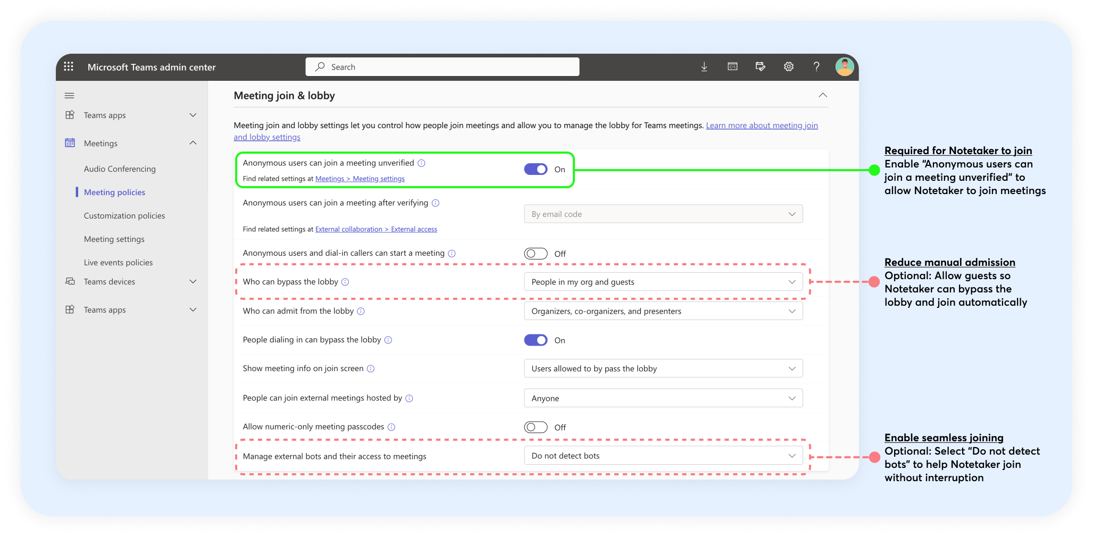
Task: Open the 'People in my org and guests' dropdown
Action: pyautogui.click(x=663, y=282)
